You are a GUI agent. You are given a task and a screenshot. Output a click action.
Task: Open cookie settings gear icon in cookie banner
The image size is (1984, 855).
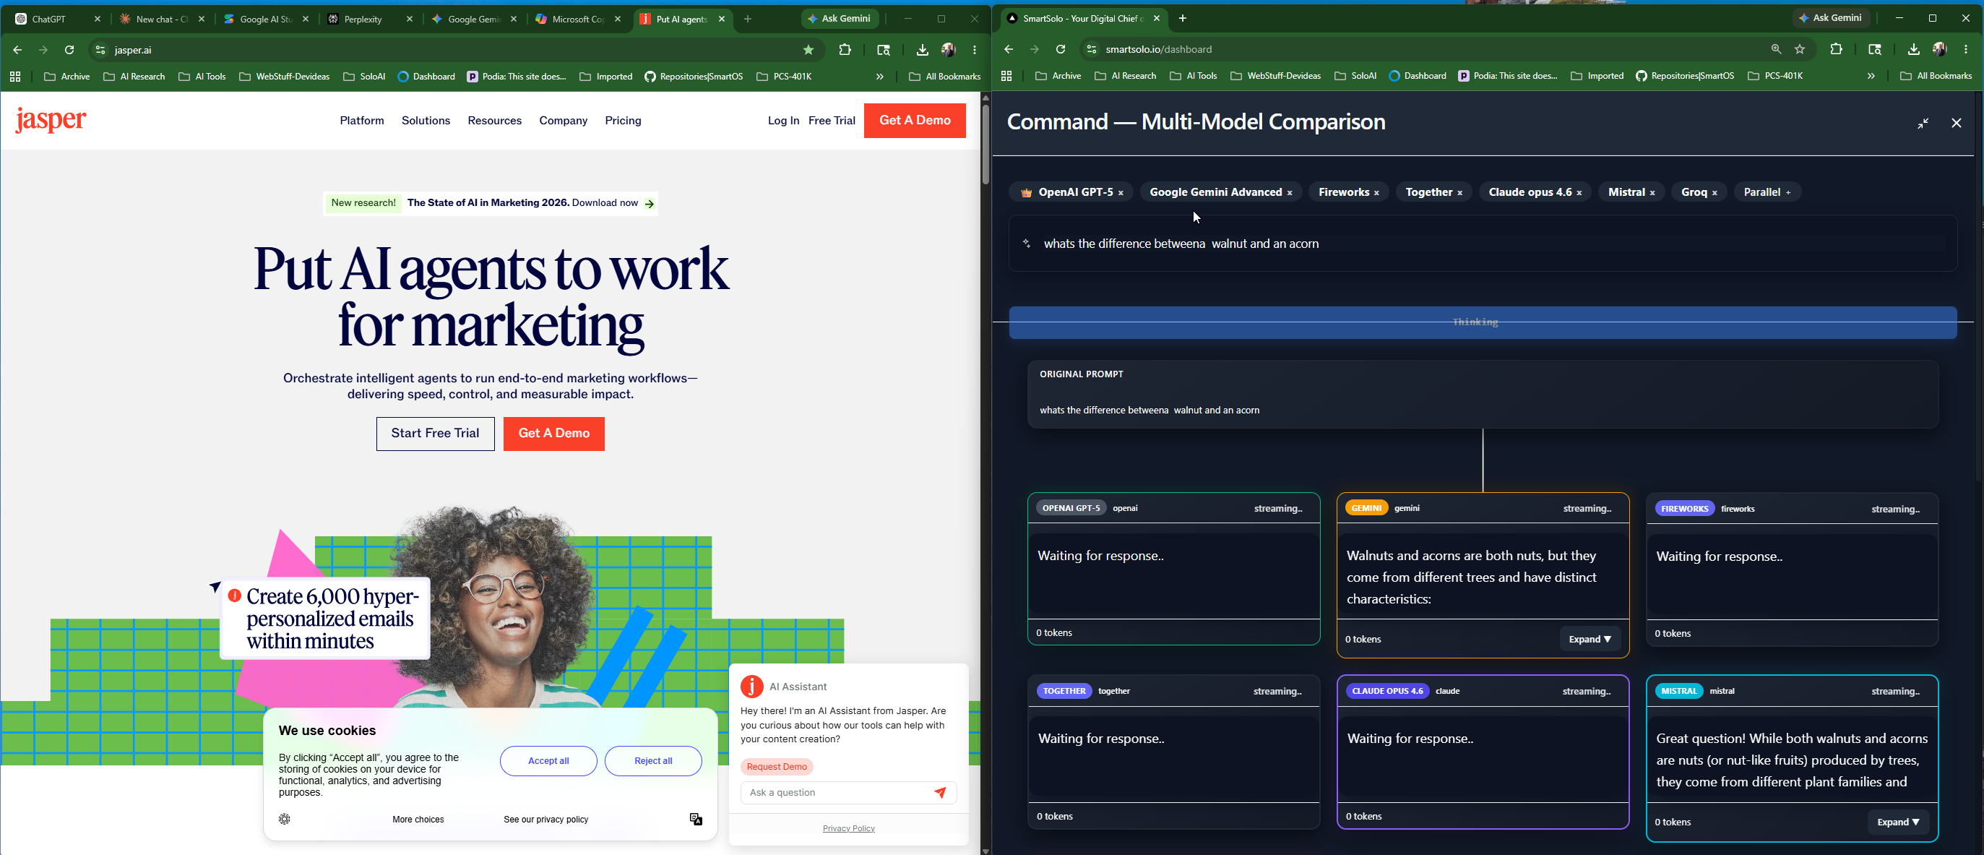click(285, 819)
